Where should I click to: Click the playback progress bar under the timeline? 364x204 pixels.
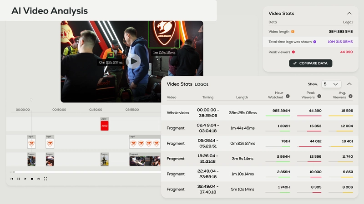(x=87, y=172)
